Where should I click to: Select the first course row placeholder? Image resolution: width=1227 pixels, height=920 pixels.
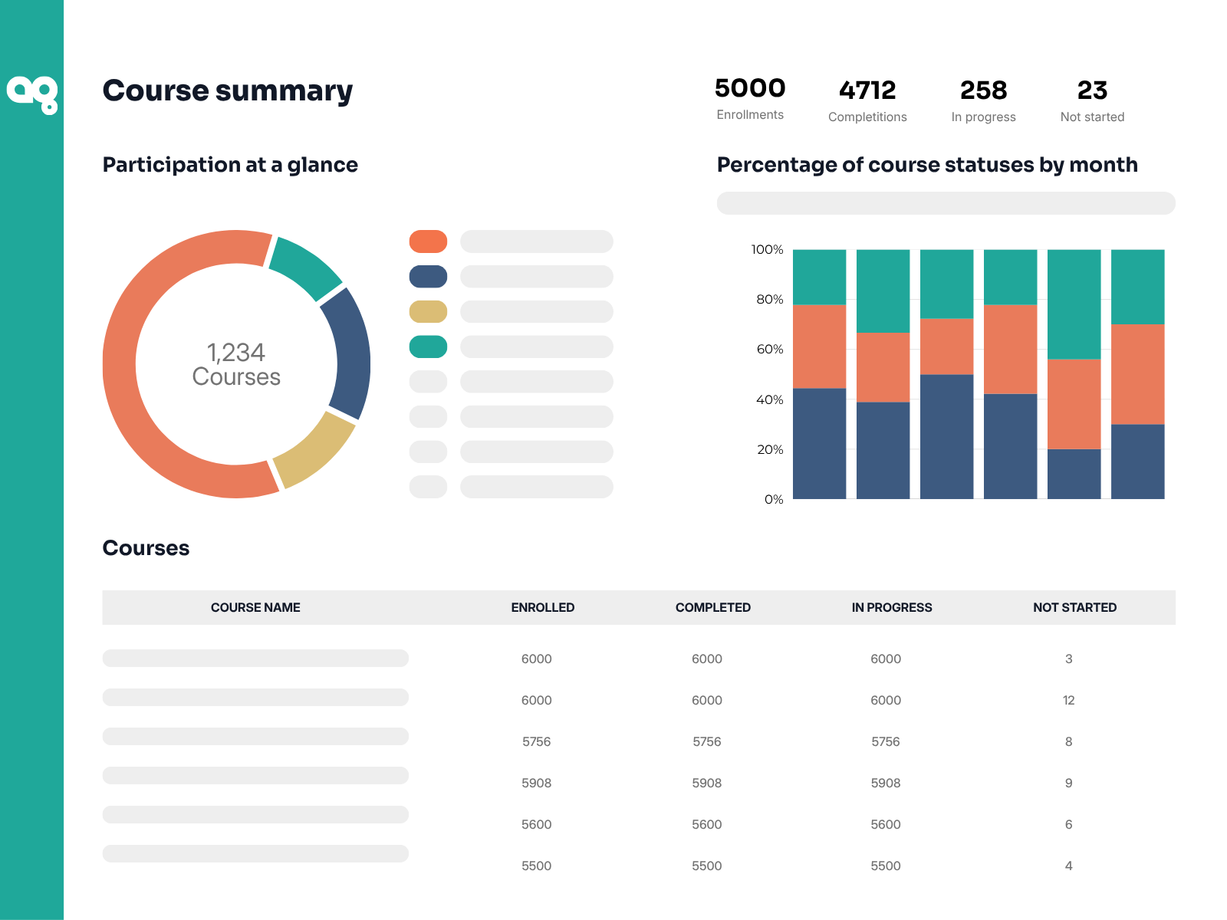255,658
